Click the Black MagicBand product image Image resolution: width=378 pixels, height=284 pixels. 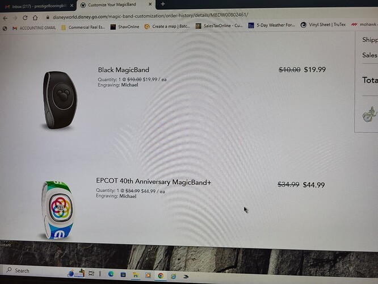tap(60, 99)
